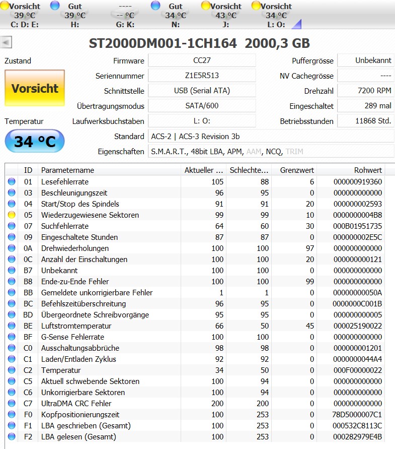Click status icon for LBA geschrieben (Gesamt)
Viewport: 395px width, 449px height.
[12, 425]
